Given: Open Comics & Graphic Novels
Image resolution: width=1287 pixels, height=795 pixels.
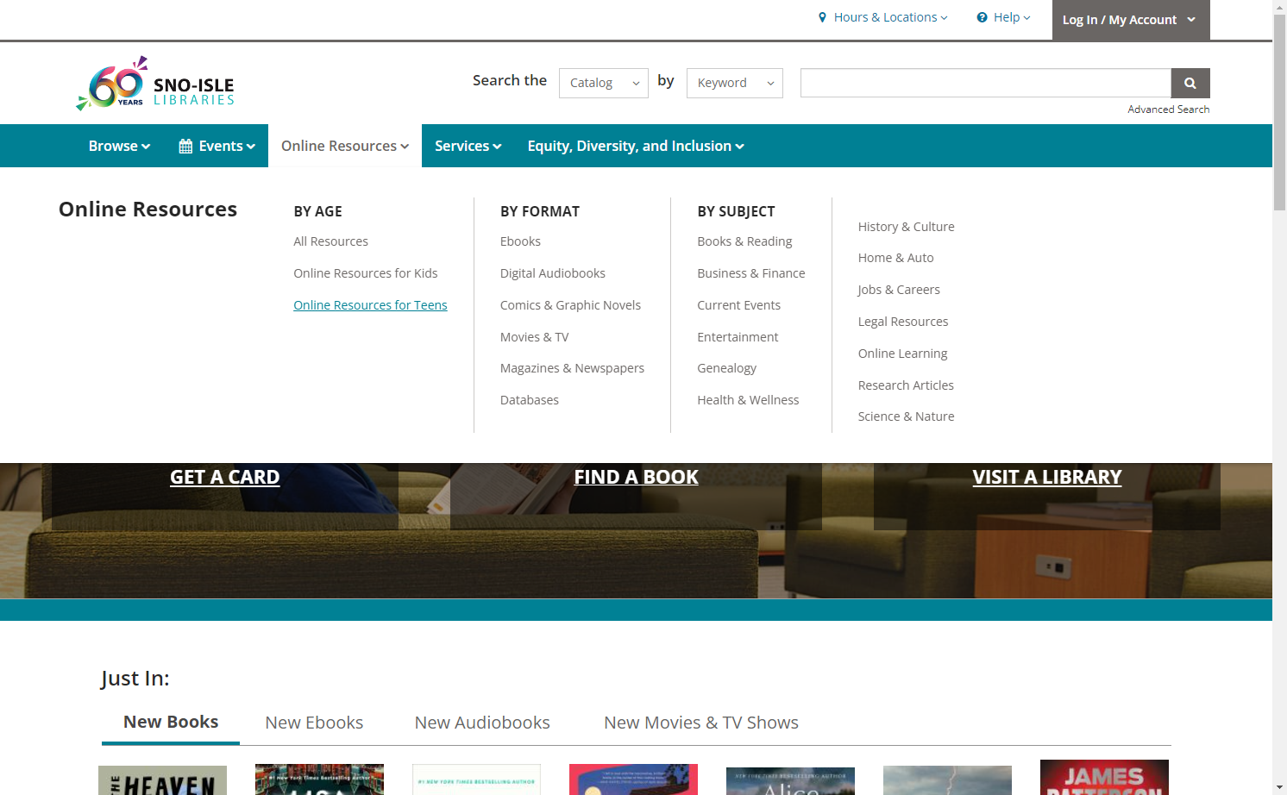Looking at the screenshot, I should point(571,305).
